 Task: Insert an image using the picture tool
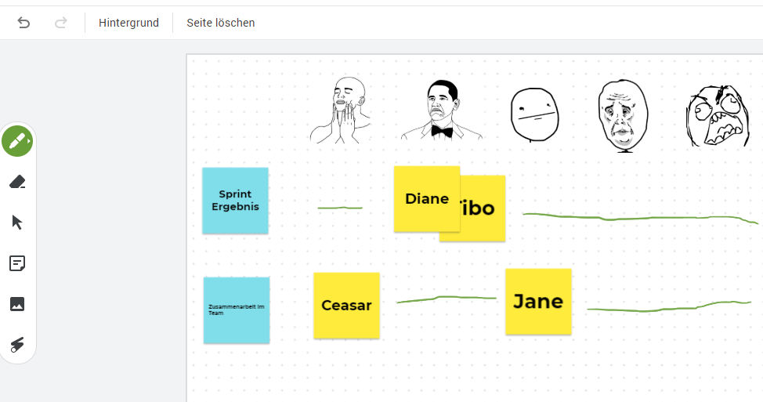tap(17, 304)
